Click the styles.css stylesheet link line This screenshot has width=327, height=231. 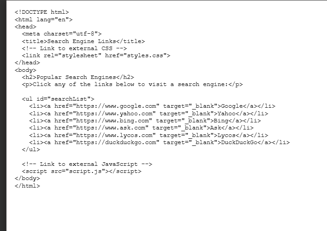(96, 55)
